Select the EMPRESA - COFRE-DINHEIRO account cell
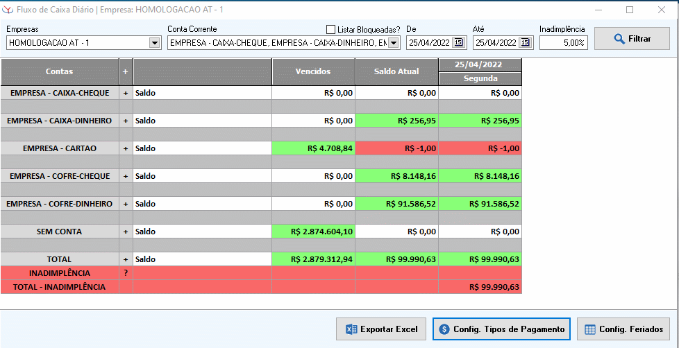Image resolution: width=679 pixels, height=348 pixels. click(60, 204)
